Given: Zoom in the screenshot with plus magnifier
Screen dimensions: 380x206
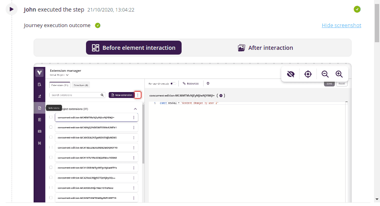Looking at the screenshot, I should point(339,74).
